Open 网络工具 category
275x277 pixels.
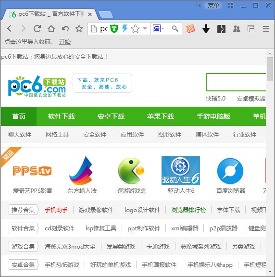[57, 135]
